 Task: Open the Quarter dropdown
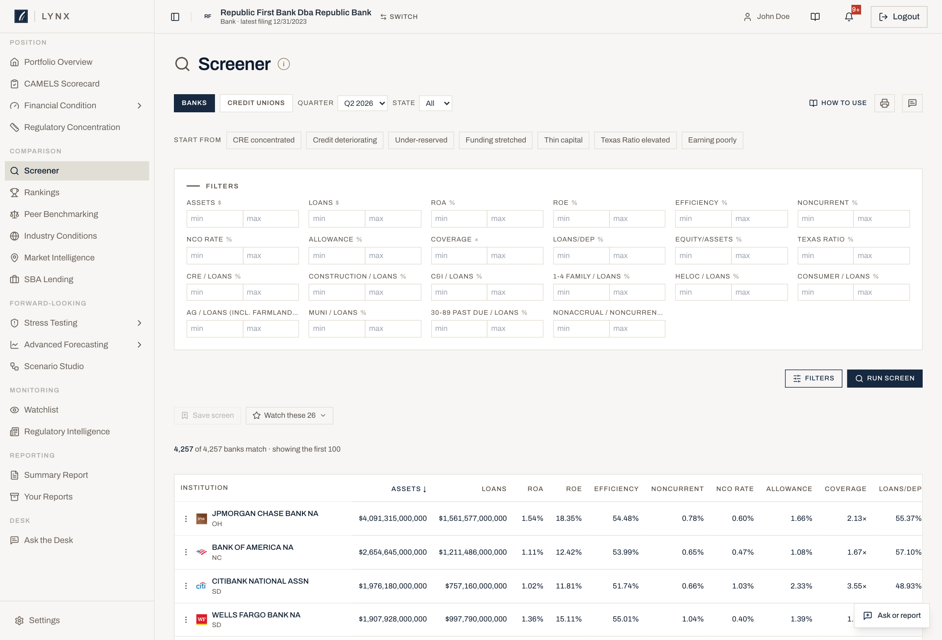click(362, 103)
